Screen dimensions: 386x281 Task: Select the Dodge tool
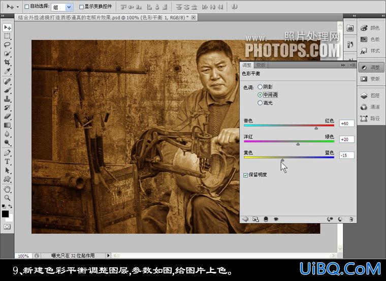tap(7, 142)
